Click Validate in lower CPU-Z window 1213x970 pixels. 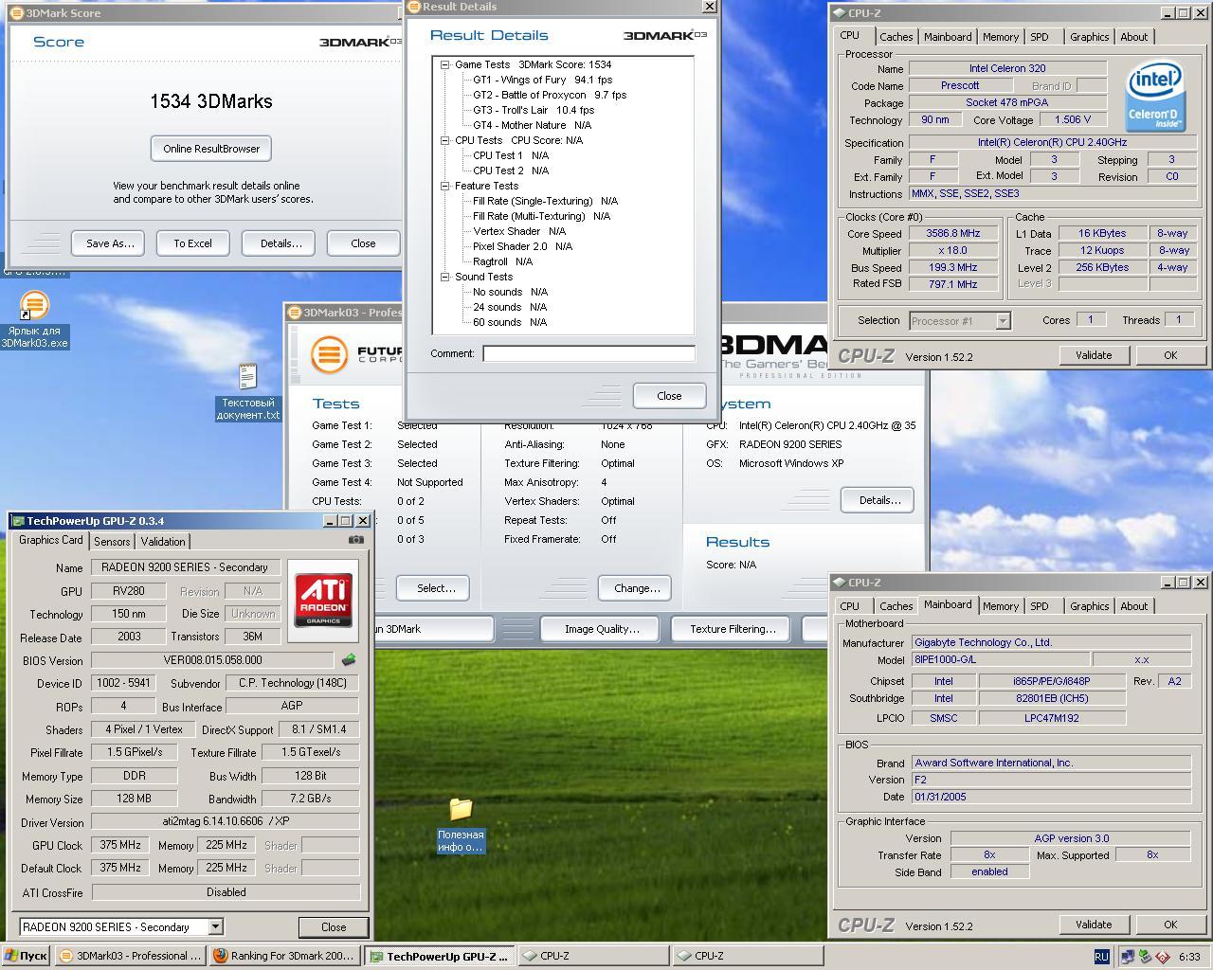[x=1094, y=925]
